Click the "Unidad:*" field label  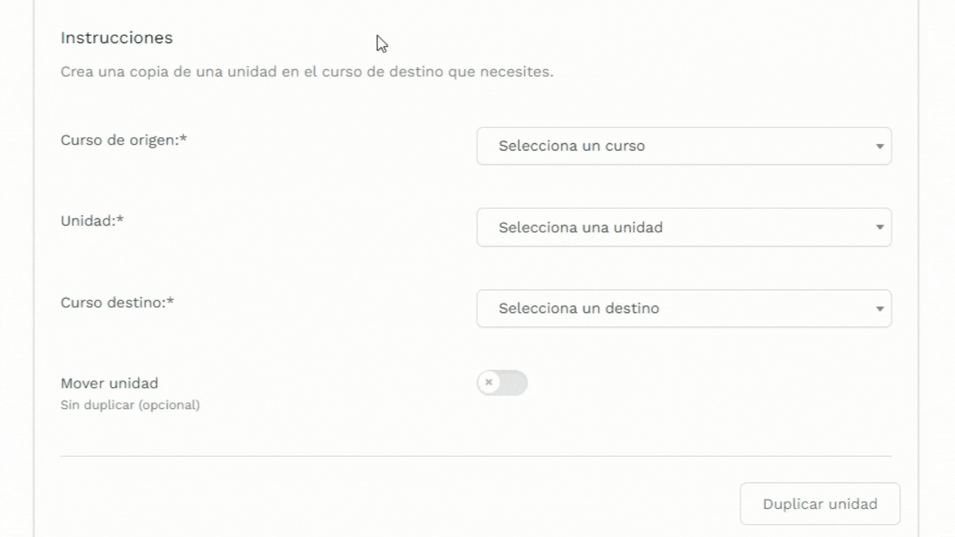[88, 221]
